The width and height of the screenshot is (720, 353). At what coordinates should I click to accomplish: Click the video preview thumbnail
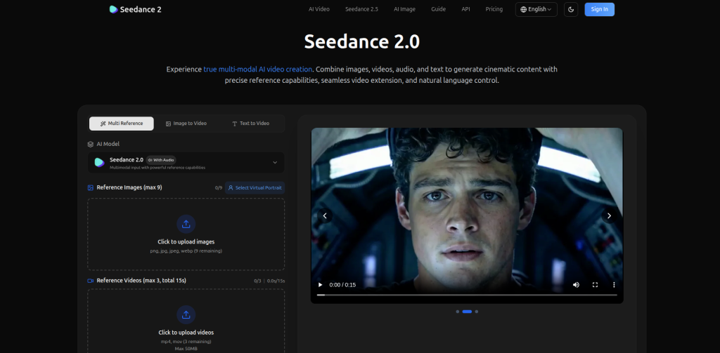click(467, 215)
